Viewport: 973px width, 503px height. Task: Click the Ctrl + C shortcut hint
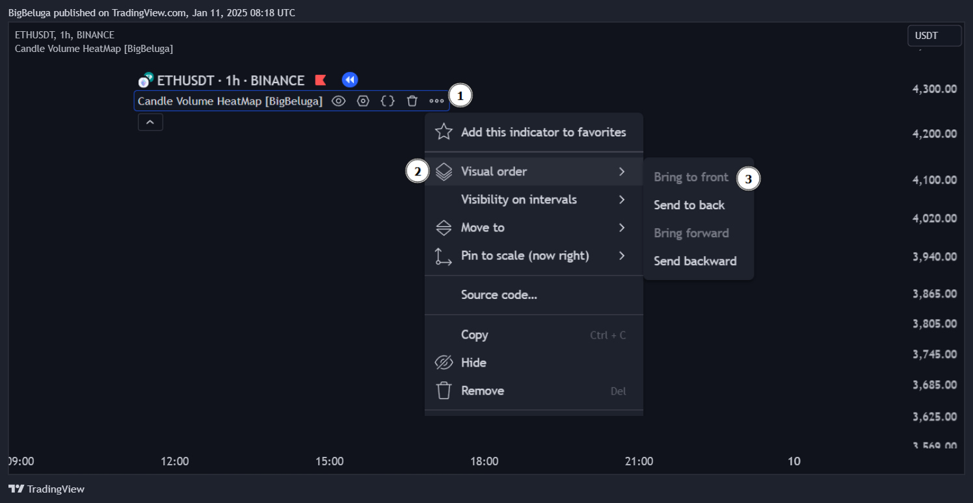tap(608, 335)
